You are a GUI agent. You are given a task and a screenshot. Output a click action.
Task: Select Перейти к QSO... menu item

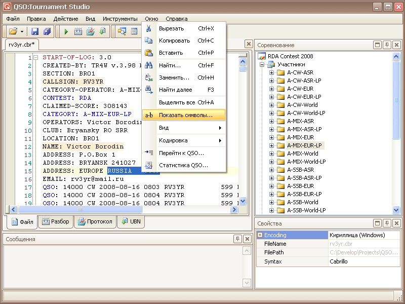coord(181,153)
